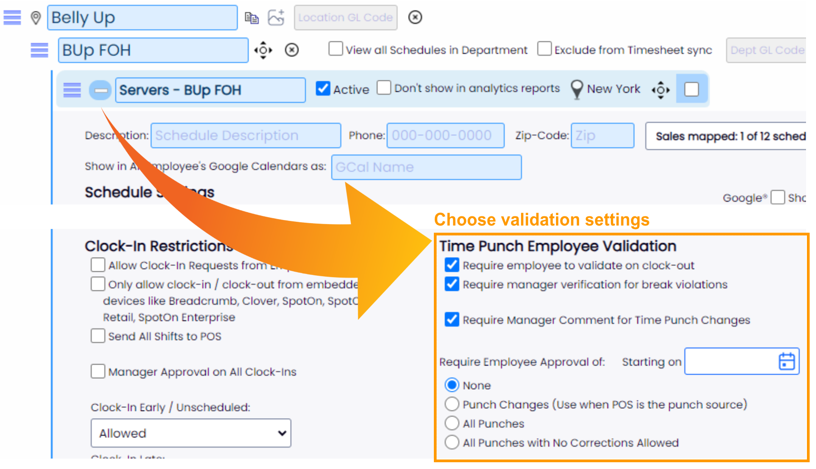The image size is (816, 469).
Task: Select Punch Changes approval radio option
Action: point(452,404)
